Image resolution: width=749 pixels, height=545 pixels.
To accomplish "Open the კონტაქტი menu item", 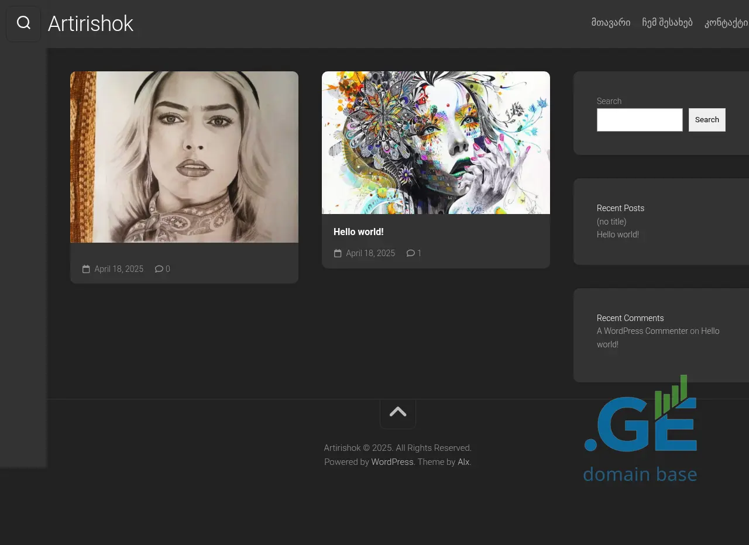I will pos(726,23).
